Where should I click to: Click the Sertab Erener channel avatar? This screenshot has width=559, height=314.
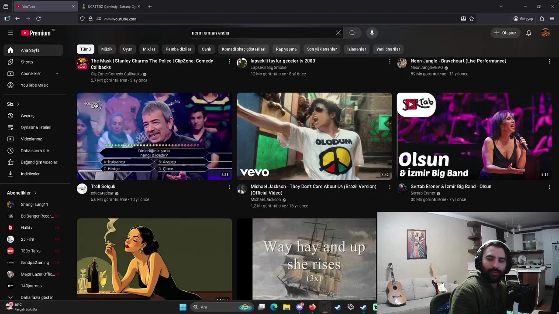point(402,189)
